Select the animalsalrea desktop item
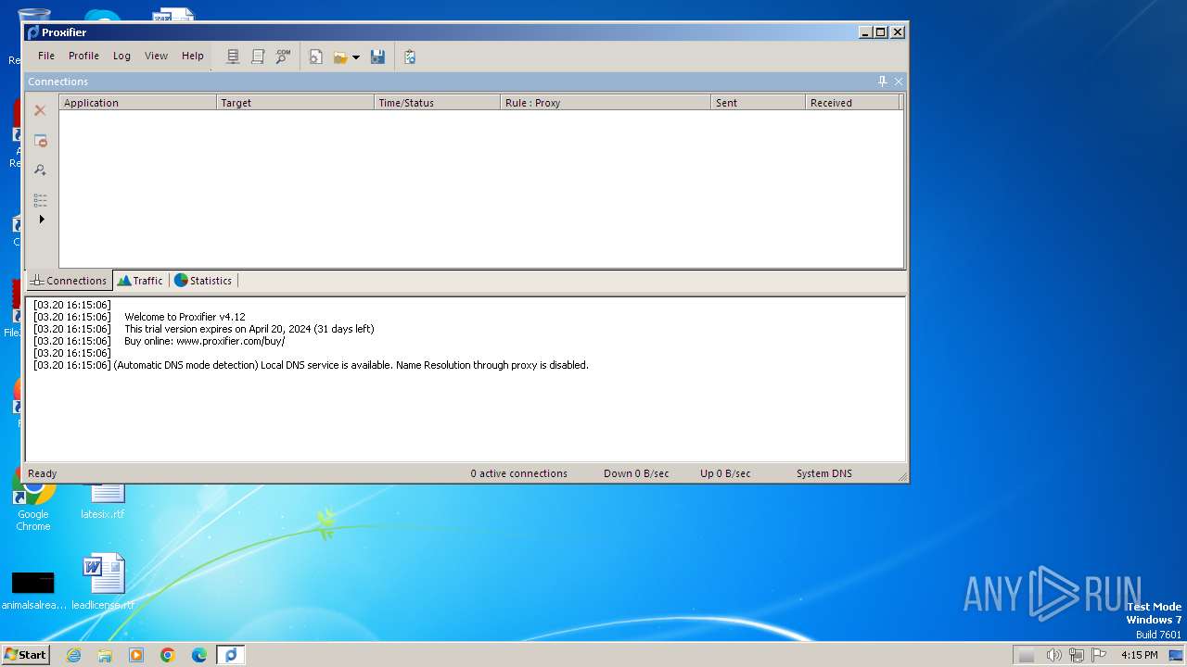 coord(33,591)
